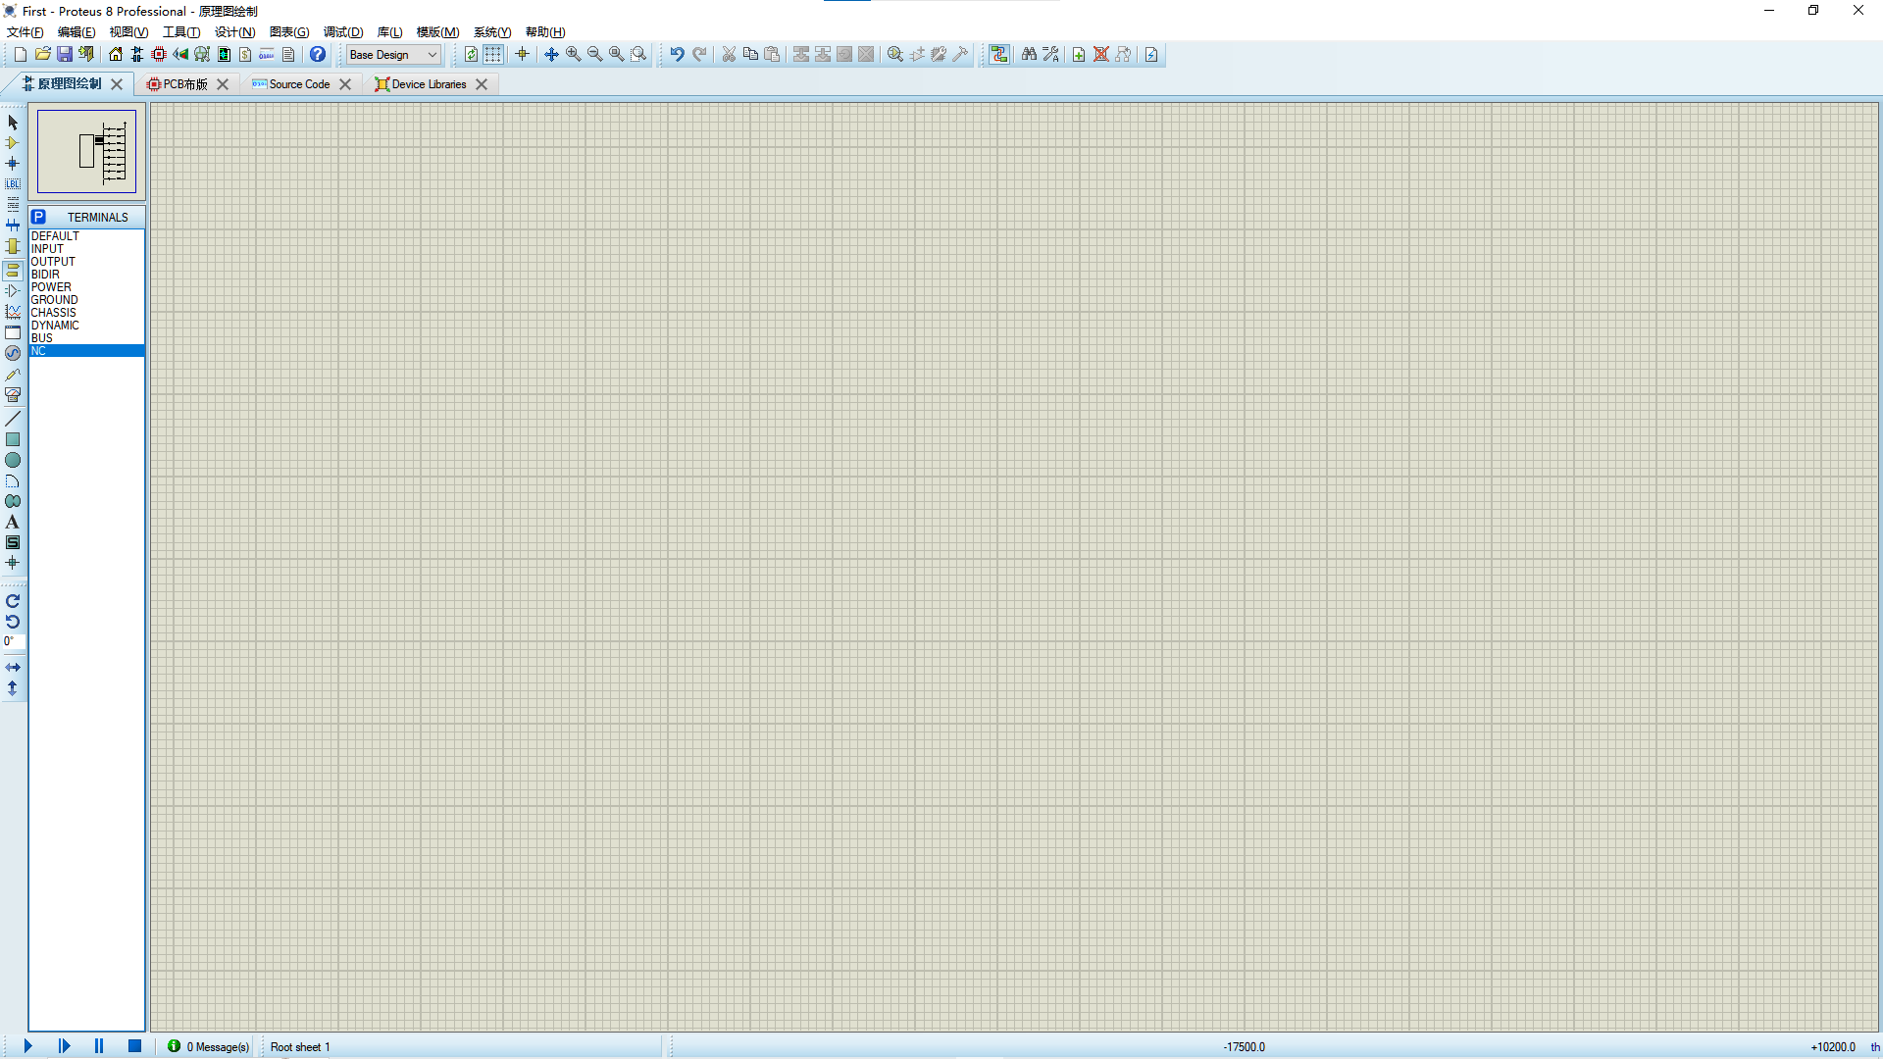Toggle the grid display button
1883x1059 pixels.
(x=493, y=55)
